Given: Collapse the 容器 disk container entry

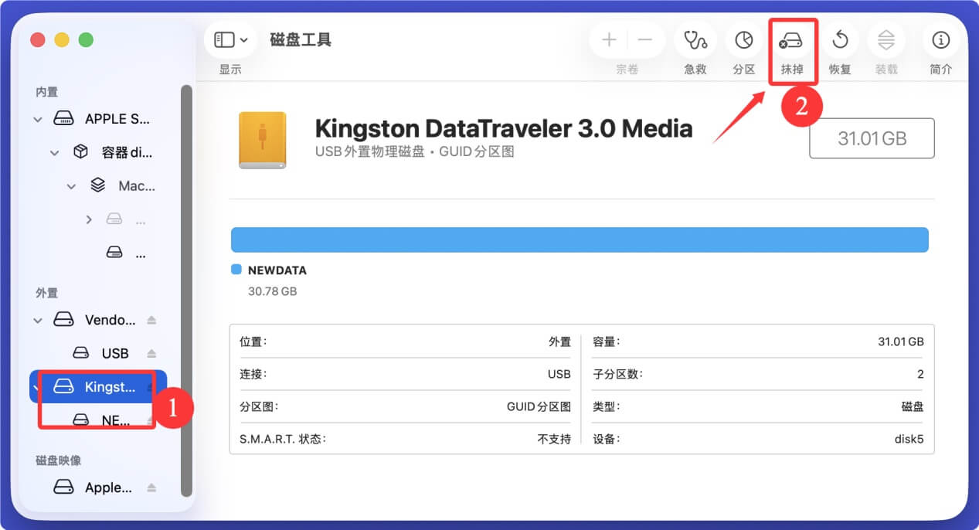Looking at the screenshot, I should (53, 152).
